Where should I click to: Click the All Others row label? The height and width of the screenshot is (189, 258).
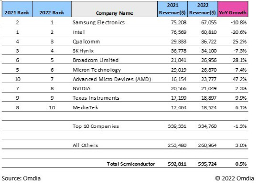click(85, 145)
